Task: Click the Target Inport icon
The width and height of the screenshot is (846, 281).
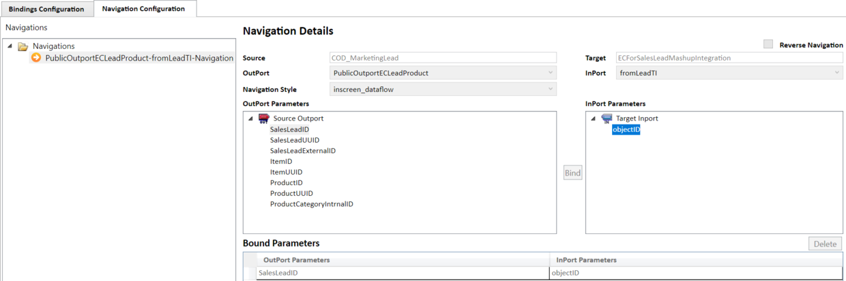Action: [x=607, y=118]
